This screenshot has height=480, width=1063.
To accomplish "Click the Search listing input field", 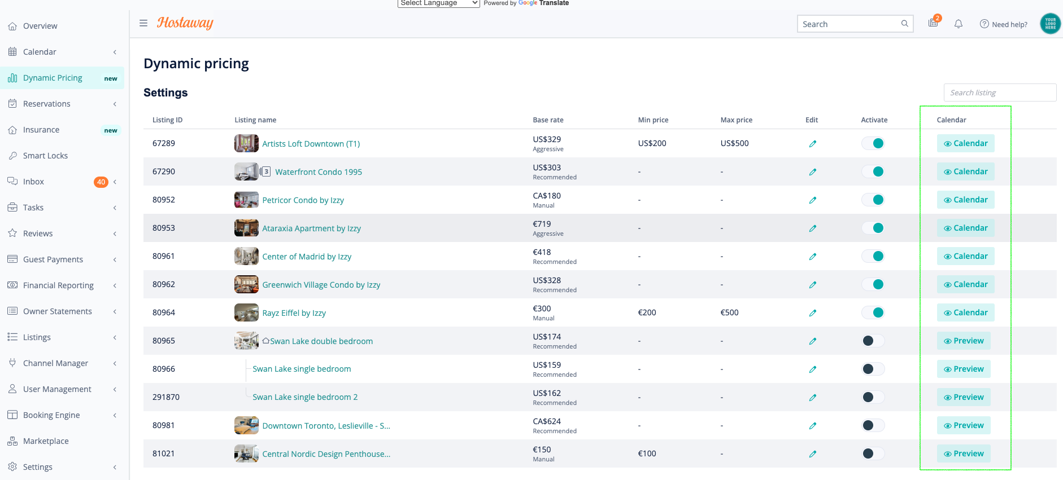I will pyautogui.click(x=1000, y=93).
